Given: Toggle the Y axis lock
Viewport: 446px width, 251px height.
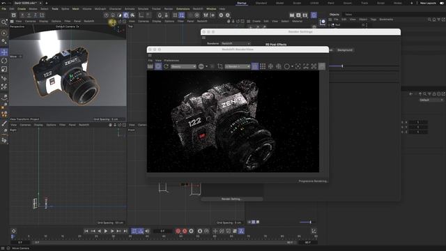Looking at the screenshot, I should click(29, 15).
